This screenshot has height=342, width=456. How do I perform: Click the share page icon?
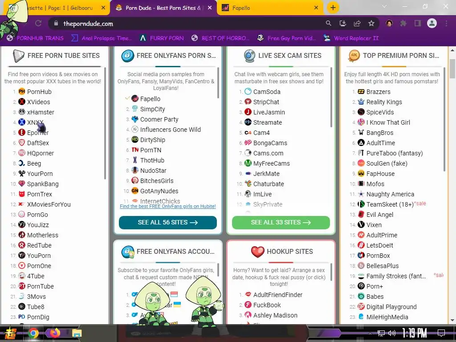[x=357, y=23]
